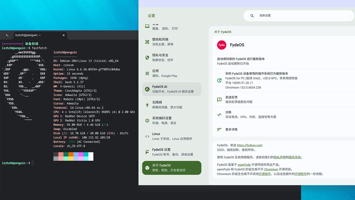
Task: Click the red Fyde logo circle
Action: (x=221, y=45)
